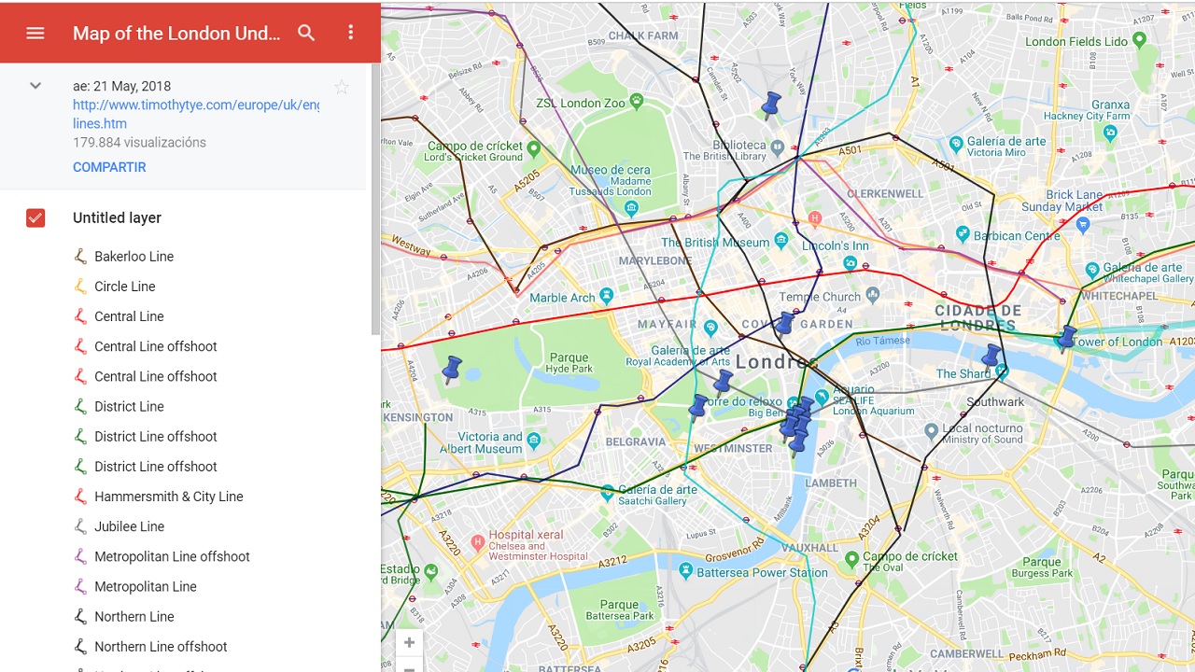Click the Bakerloo Line line-style icon
The image size is (1195, 672).
coord(79,256)
